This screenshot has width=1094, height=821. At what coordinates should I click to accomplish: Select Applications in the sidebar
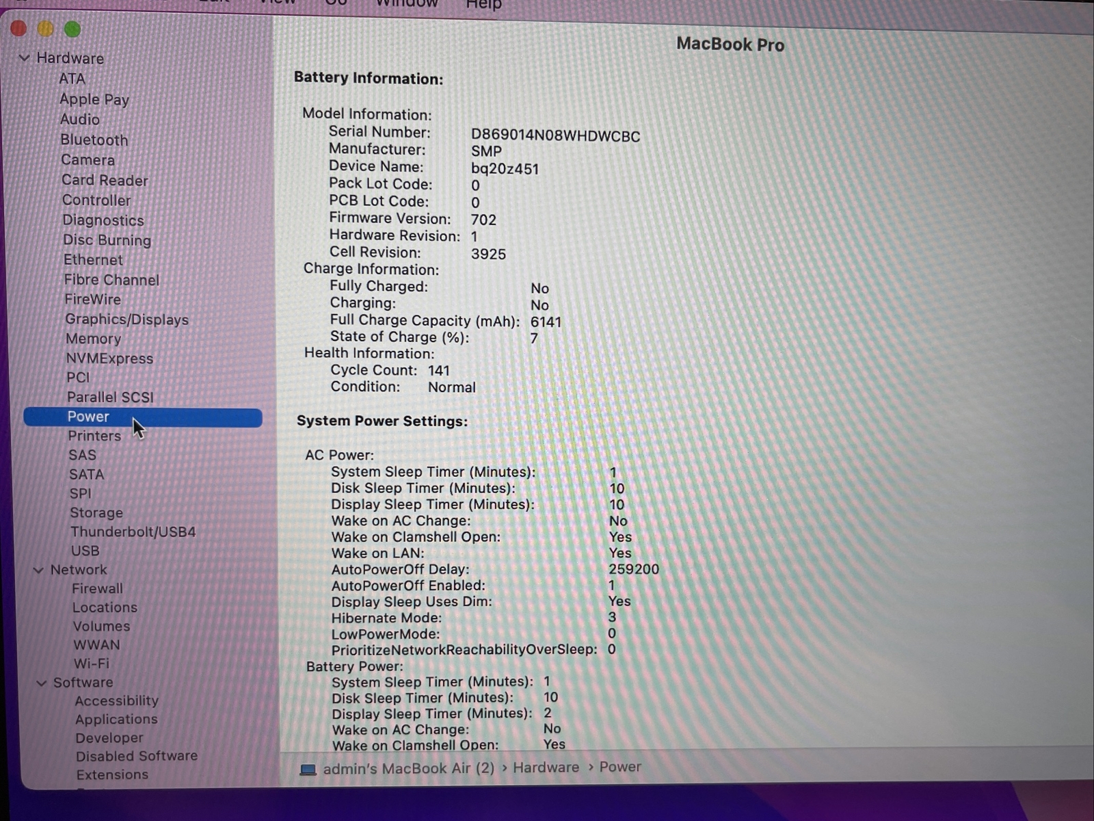(x=116, y=719)
